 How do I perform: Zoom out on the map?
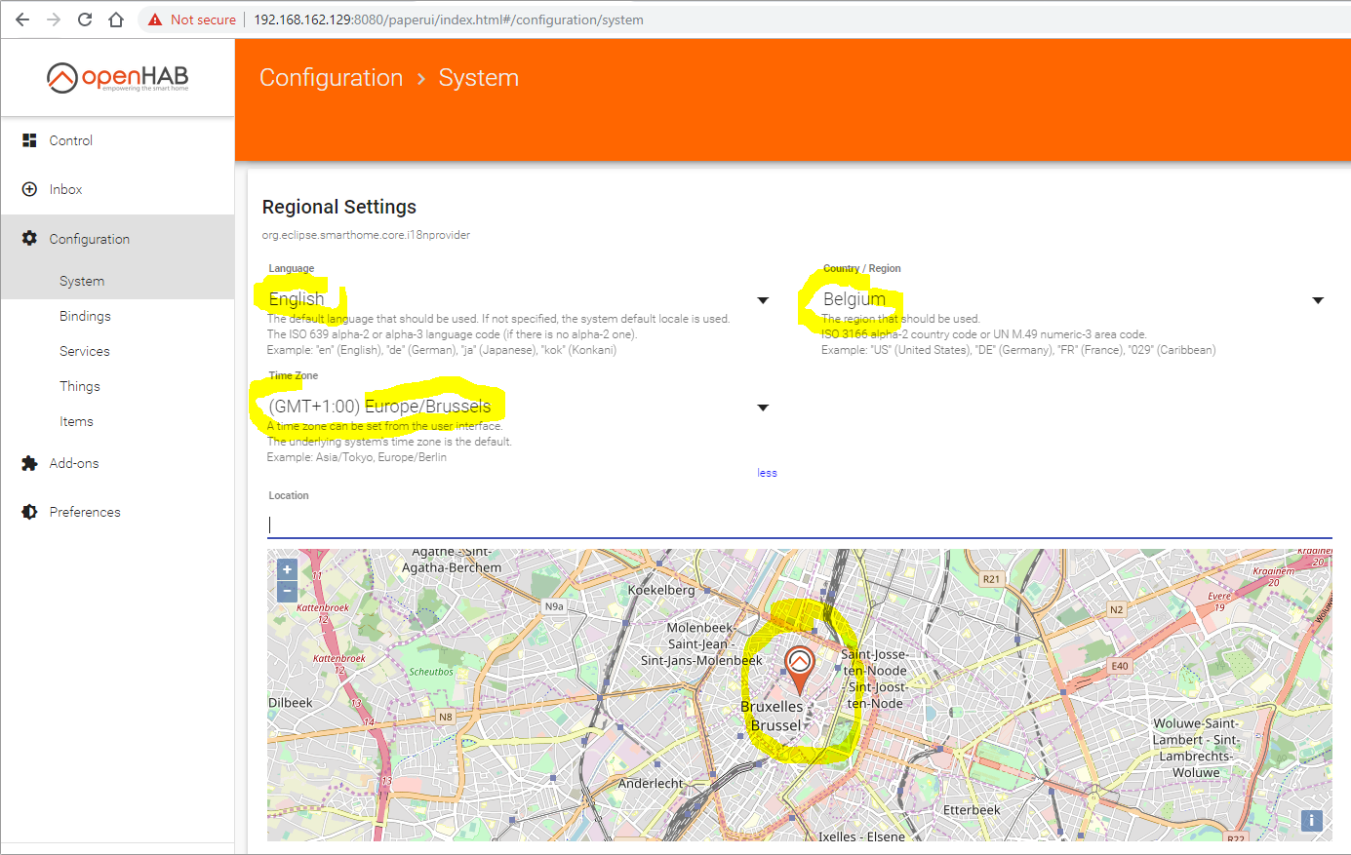point(287,591)
